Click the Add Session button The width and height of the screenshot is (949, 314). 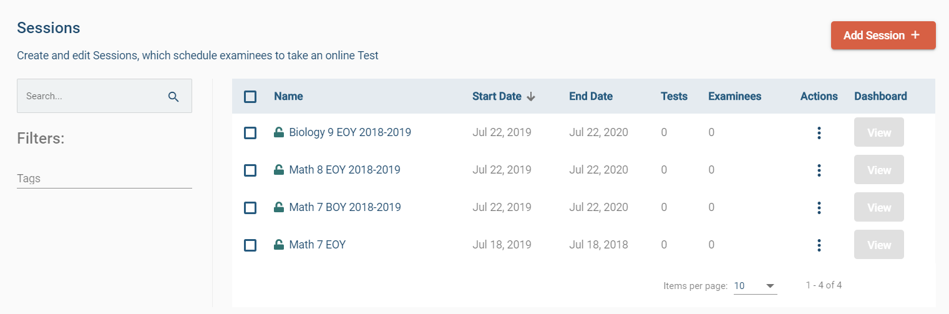click(883, 36)
